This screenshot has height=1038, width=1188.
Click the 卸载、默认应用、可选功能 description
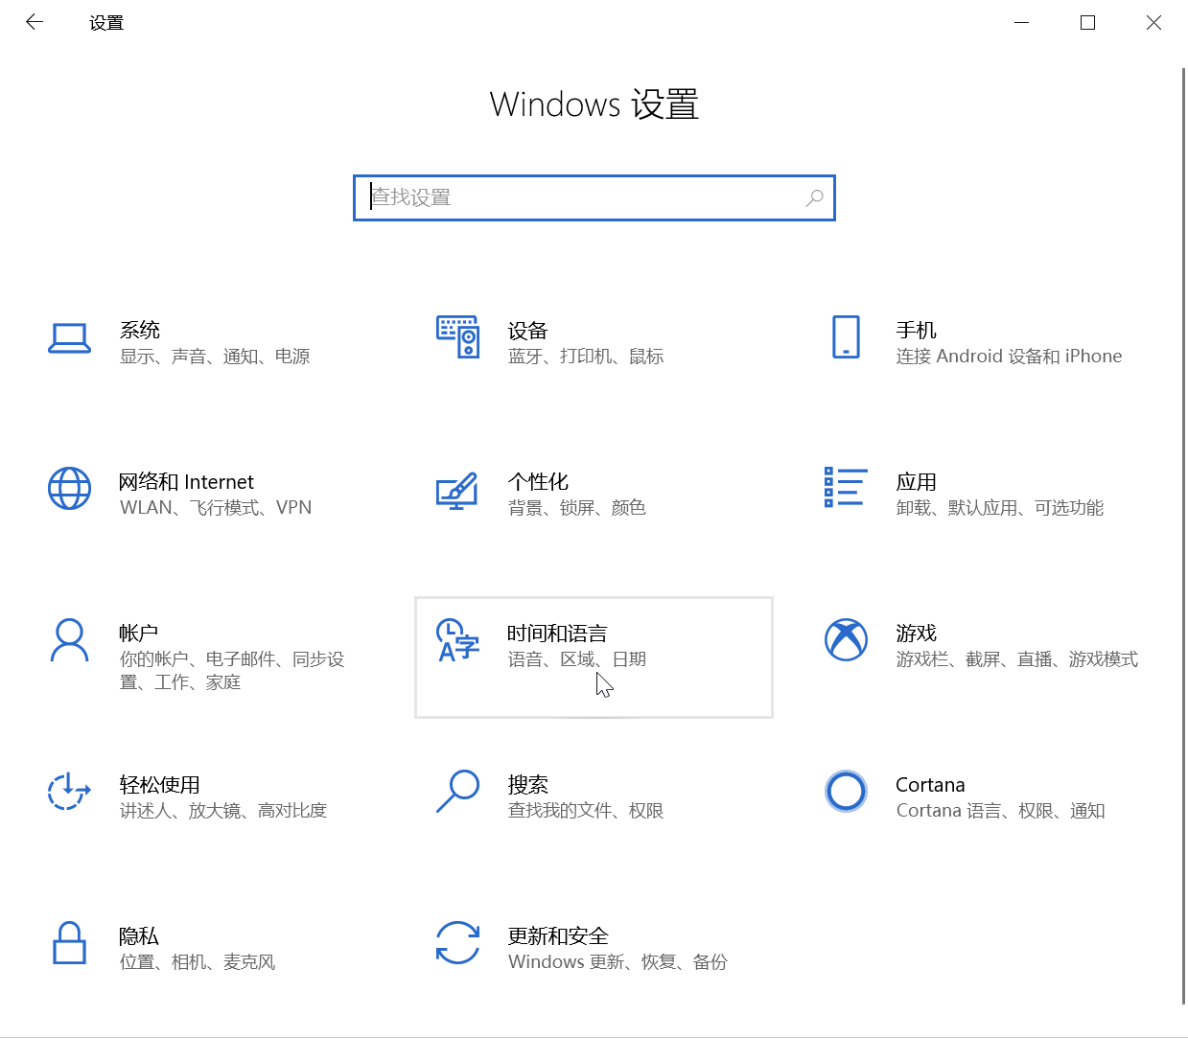1000,508
